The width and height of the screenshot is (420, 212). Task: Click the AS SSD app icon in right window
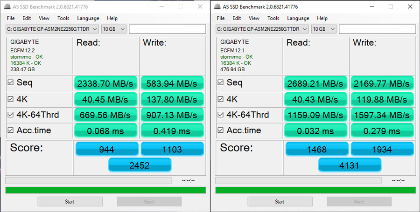217,7
